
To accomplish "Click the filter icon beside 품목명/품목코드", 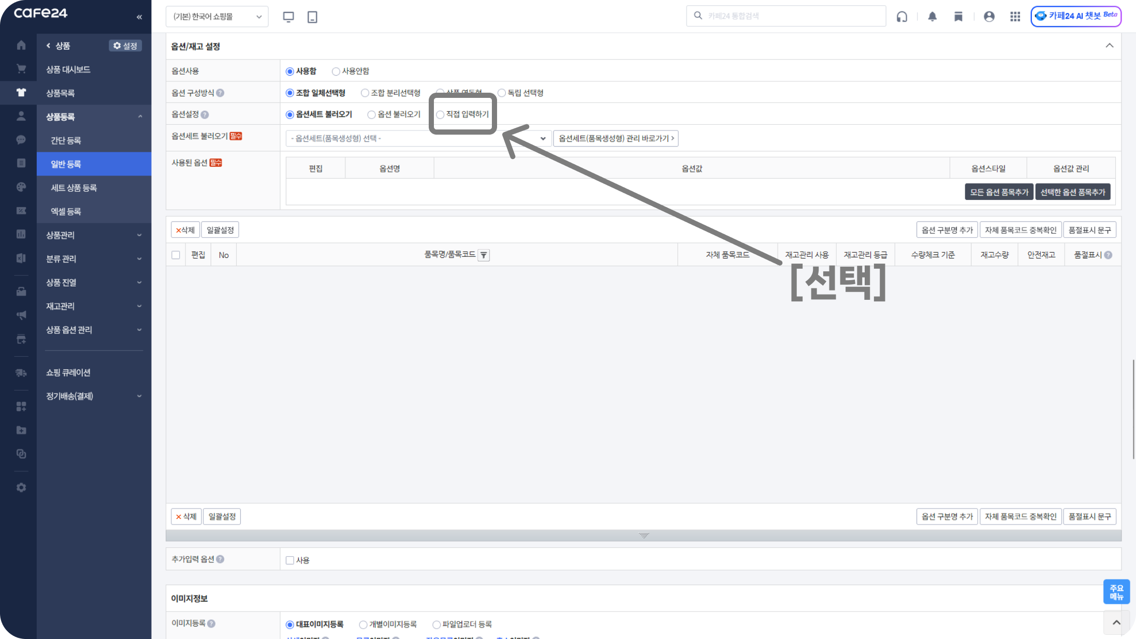I will [484, 255].
